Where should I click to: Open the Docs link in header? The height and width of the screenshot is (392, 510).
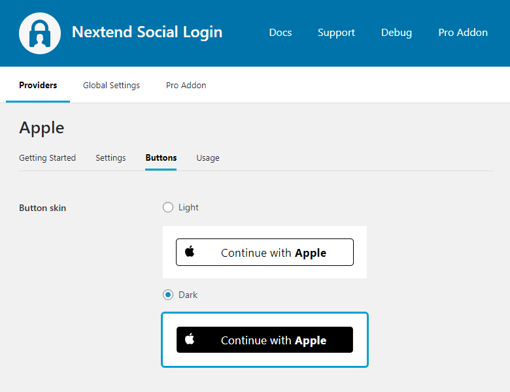[280, 33]
